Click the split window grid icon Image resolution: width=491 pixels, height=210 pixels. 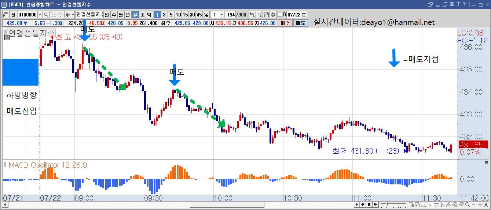411,205
